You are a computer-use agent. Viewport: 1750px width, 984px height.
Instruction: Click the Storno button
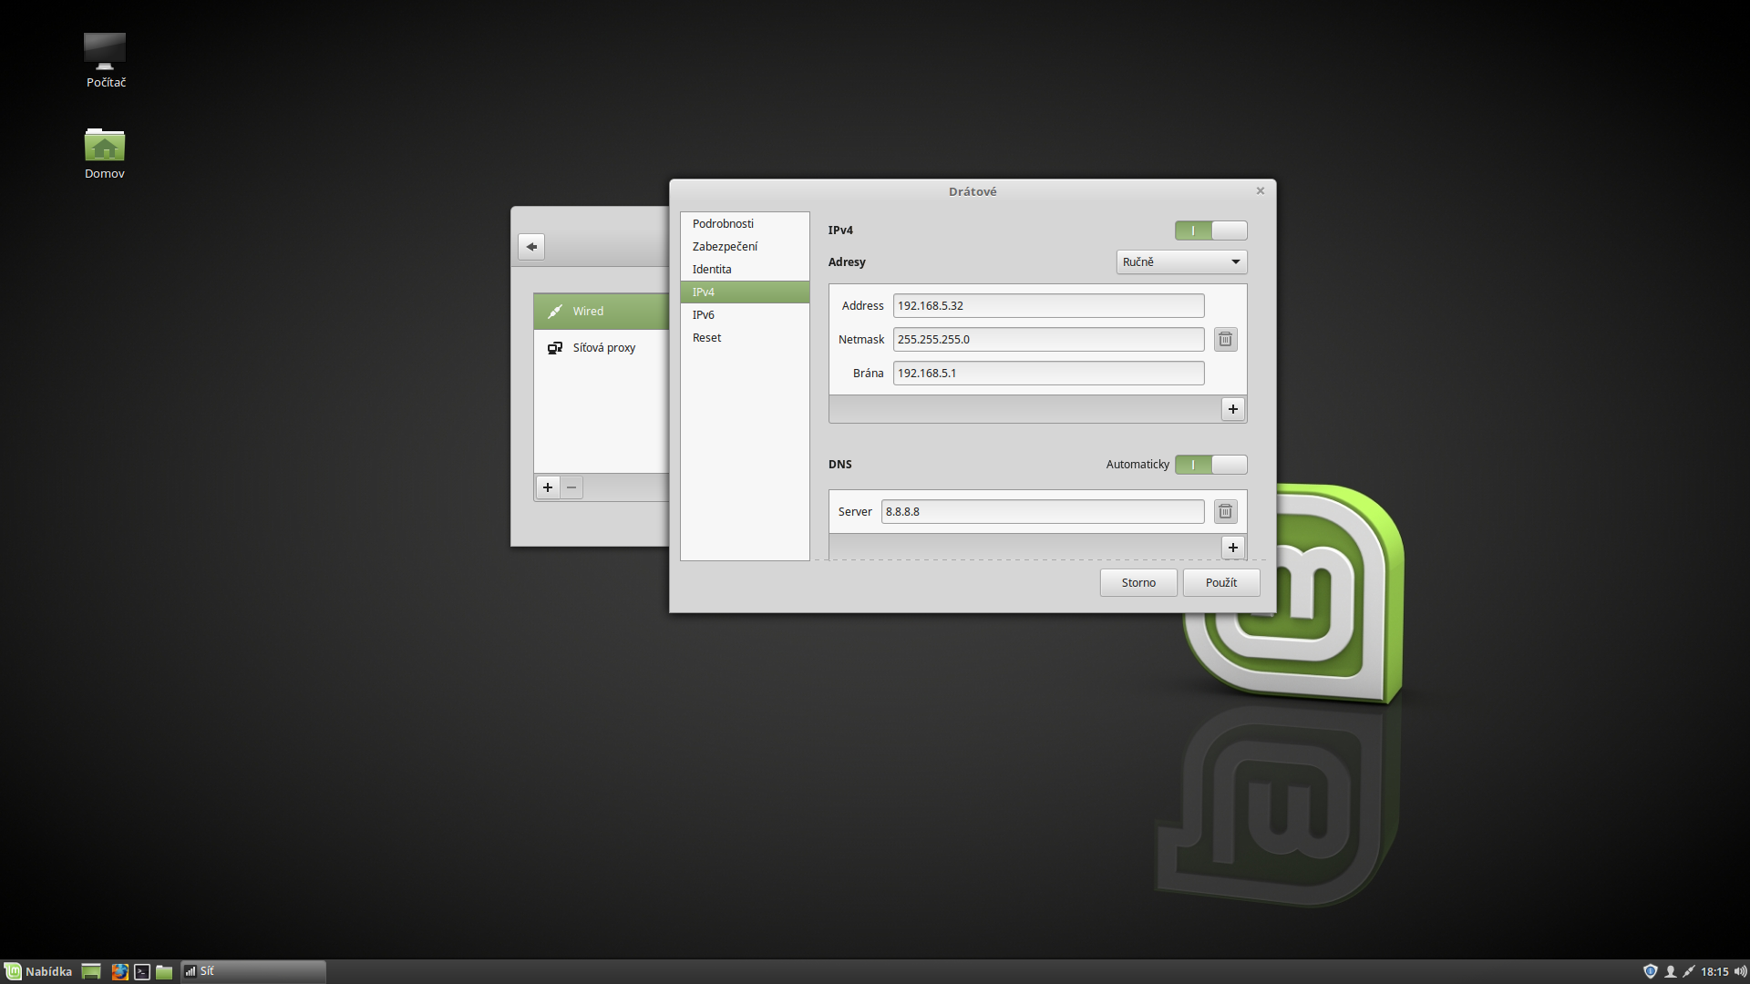1137,583
